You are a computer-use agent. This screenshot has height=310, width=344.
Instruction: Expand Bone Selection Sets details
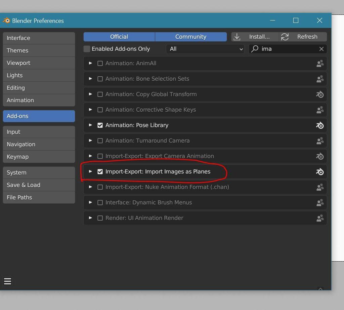click(x=90, y=79)
